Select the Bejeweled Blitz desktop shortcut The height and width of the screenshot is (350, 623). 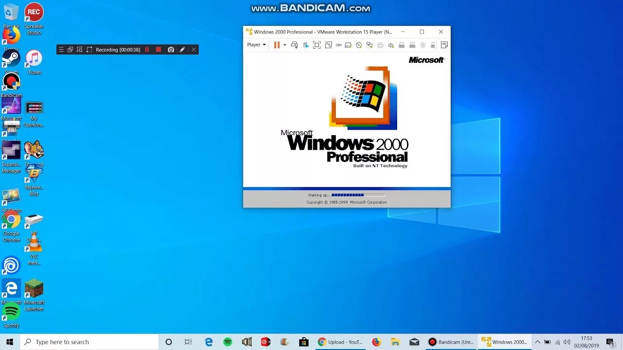(34, 181)
